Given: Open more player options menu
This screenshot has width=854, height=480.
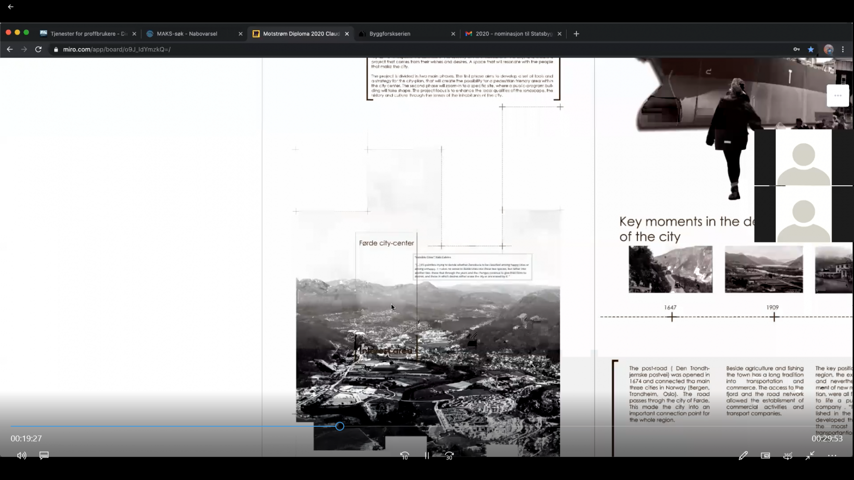Looking at the screenshot, I should (832, 456).
